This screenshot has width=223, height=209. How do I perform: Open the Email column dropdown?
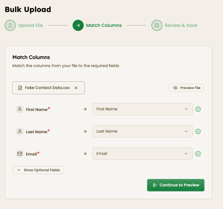pos(142,154)
